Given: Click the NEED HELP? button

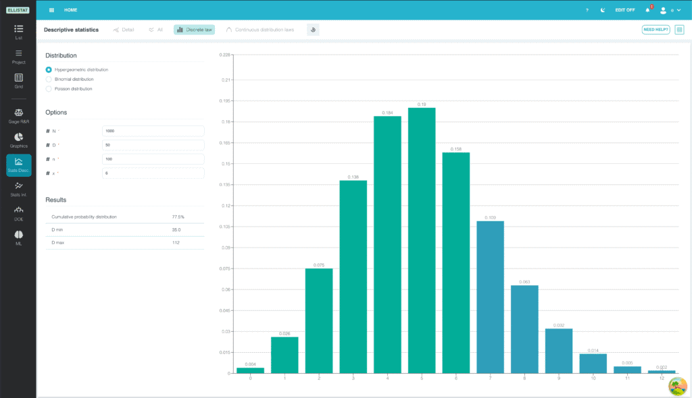Looking at the screenshot, I should point(656,30).
